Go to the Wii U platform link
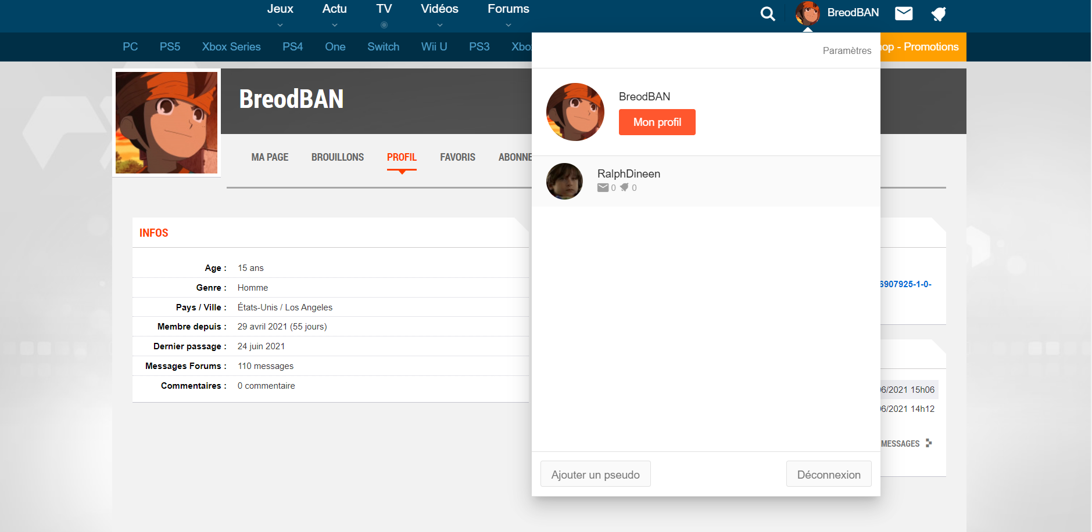 point(434,47)
